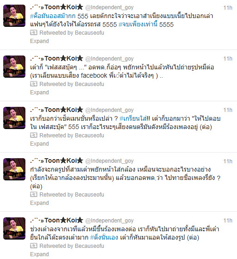
Task: Click the 11h timestamp on the third tweet
Action: point(228,110)
